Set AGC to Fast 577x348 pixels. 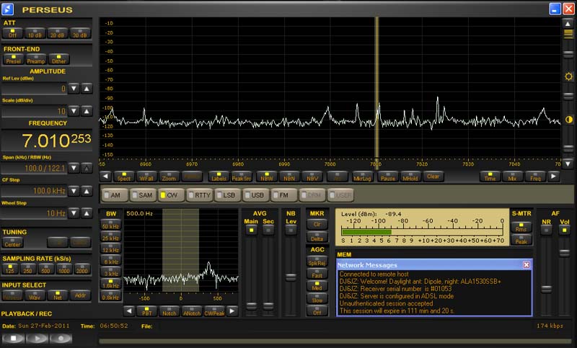[317, 273]
